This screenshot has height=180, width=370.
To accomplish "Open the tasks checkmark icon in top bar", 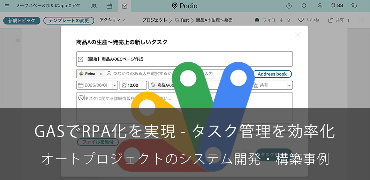I will tap(125, 6).
